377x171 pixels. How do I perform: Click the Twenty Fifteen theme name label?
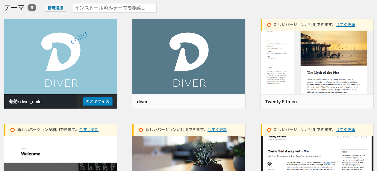tap(281, 102)
